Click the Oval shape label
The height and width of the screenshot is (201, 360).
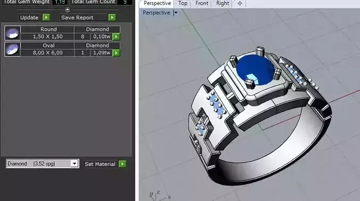48,46
